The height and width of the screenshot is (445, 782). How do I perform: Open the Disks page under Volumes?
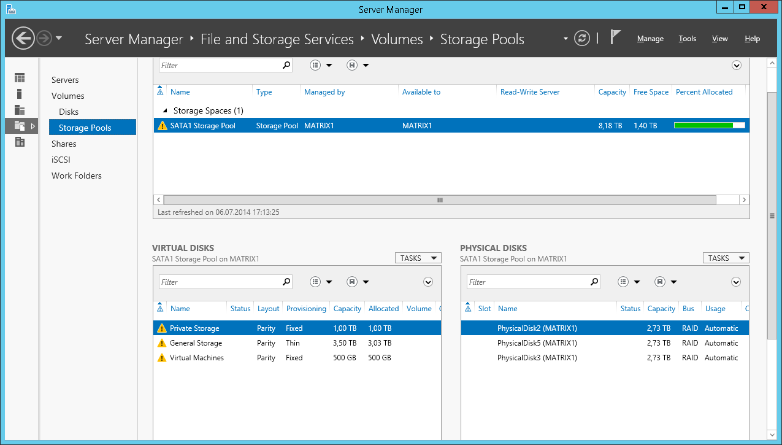(69, 112)
